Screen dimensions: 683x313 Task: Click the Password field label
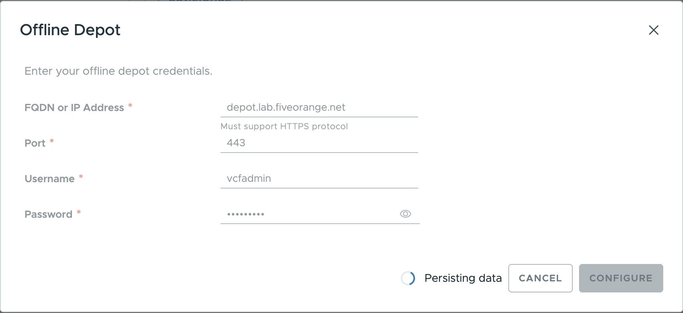point(48,214)
